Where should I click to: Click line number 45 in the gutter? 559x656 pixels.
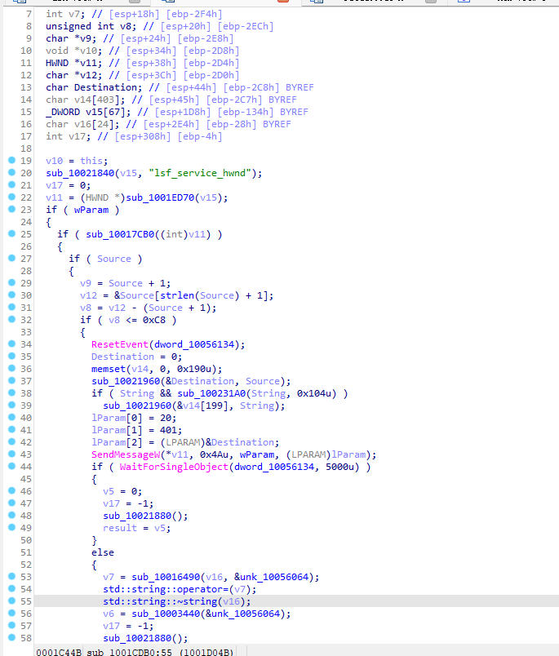tap(26, 479)
